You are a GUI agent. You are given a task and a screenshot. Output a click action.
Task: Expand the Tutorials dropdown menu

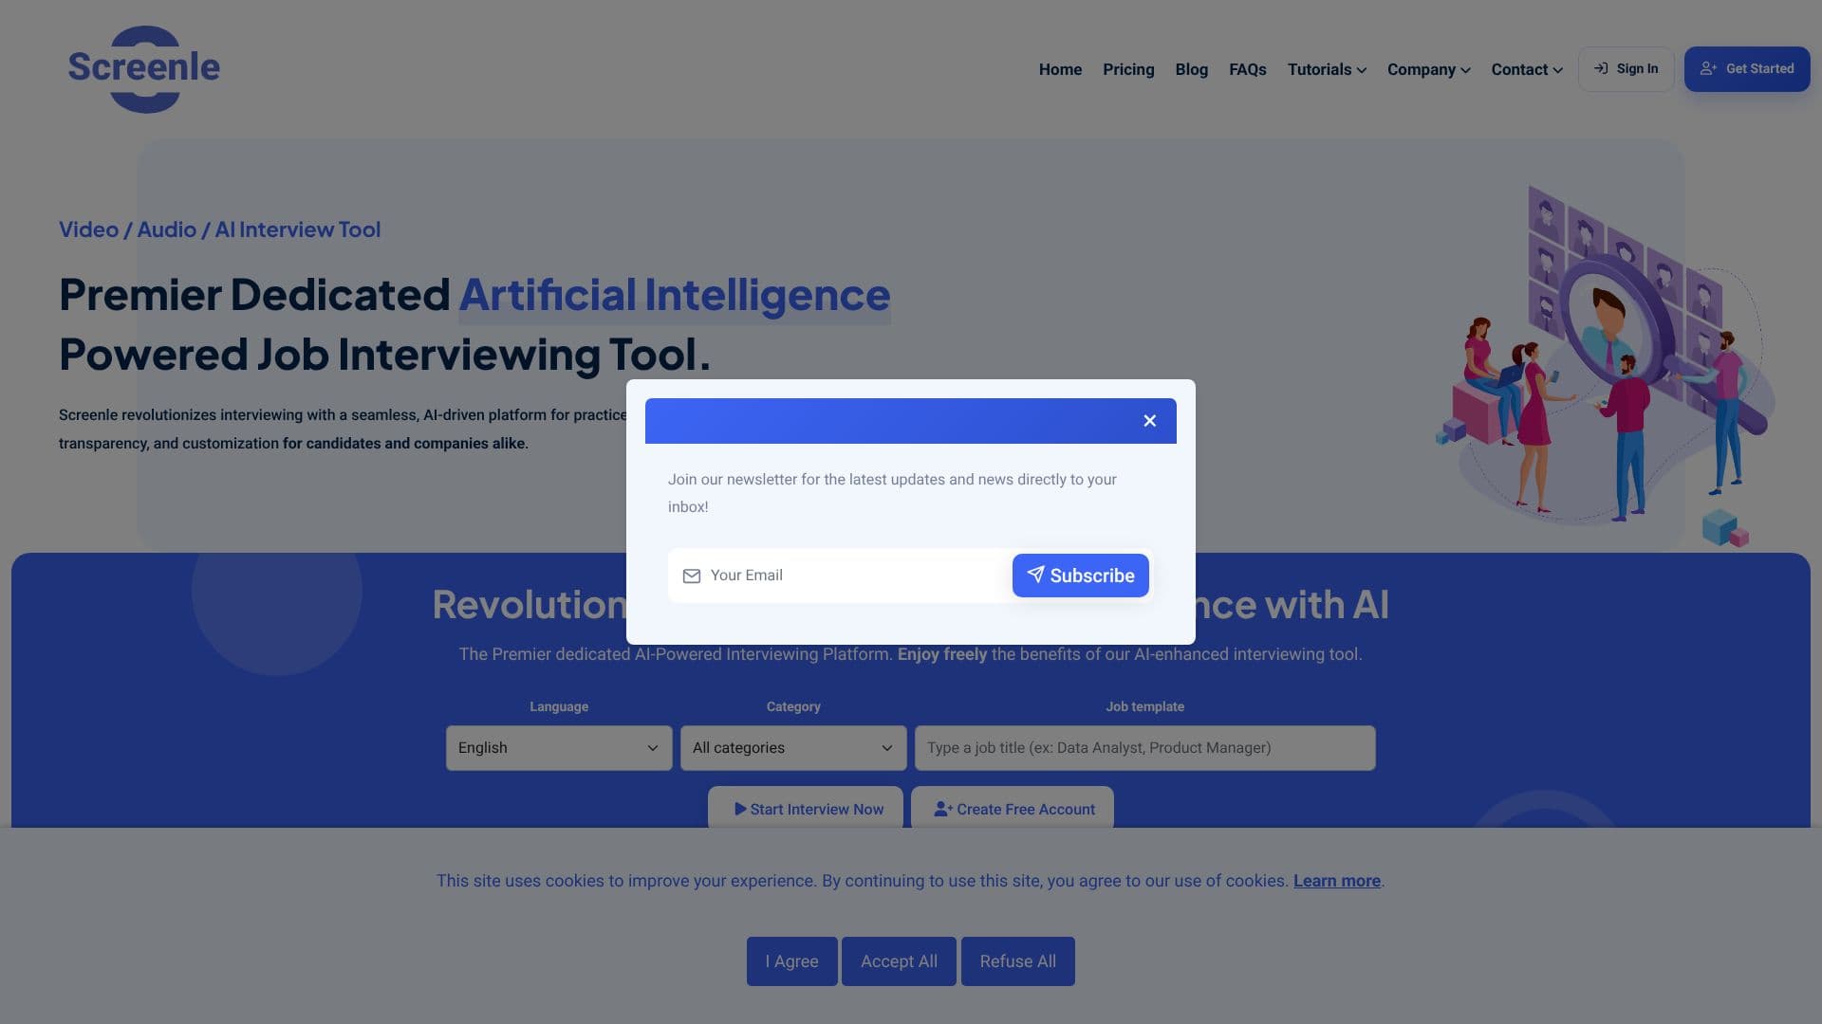[x=1327, y=69]
